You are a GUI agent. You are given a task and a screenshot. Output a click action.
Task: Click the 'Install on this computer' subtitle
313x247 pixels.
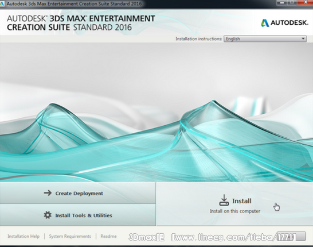tap(235, 211)
